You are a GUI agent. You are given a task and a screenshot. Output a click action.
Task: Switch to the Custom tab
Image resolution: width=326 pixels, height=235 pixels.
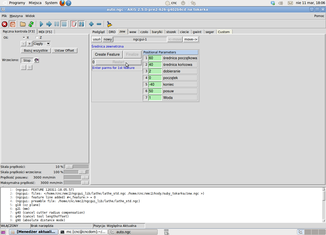pyautogui.click(x=224, y=32)
